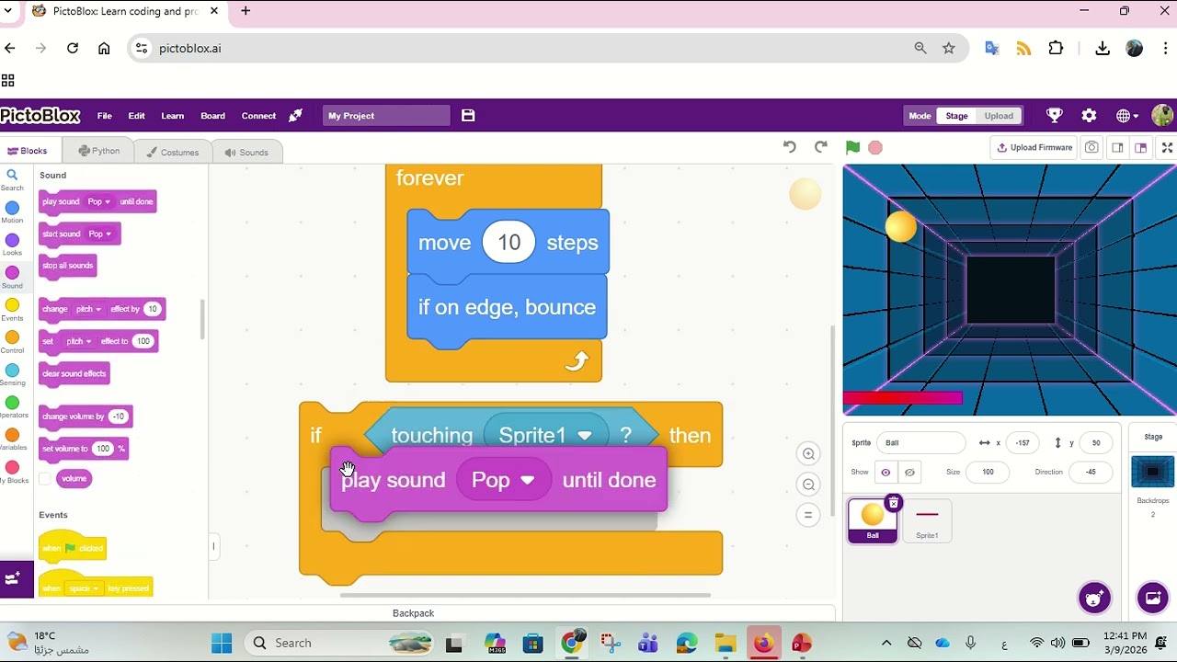Switch to large stage layout
Screen dimensions: 1177x662
click(1141, 147)
